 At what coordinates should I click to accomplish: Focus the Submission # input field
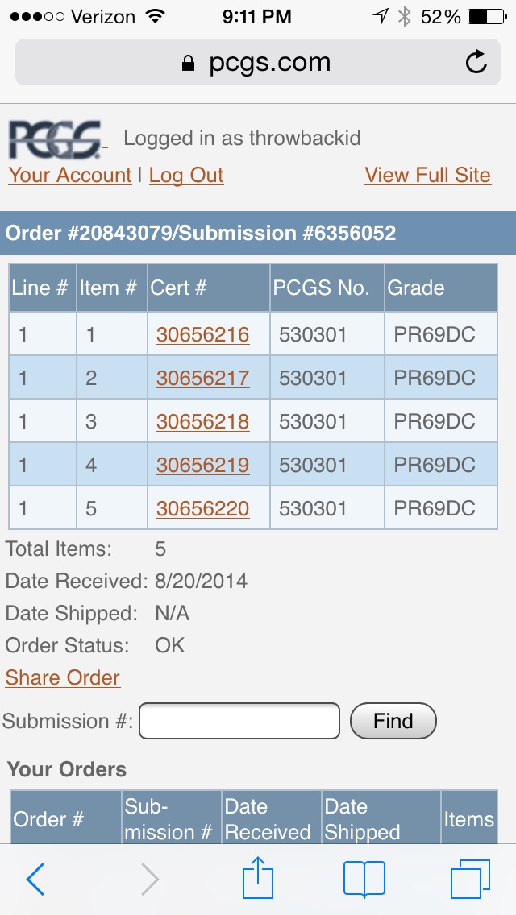coord(239,721)
